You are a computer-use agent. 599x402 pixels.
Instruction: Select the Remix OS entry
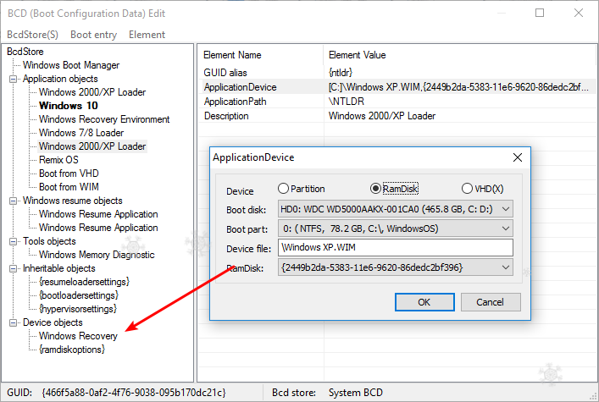pos(58,160)
